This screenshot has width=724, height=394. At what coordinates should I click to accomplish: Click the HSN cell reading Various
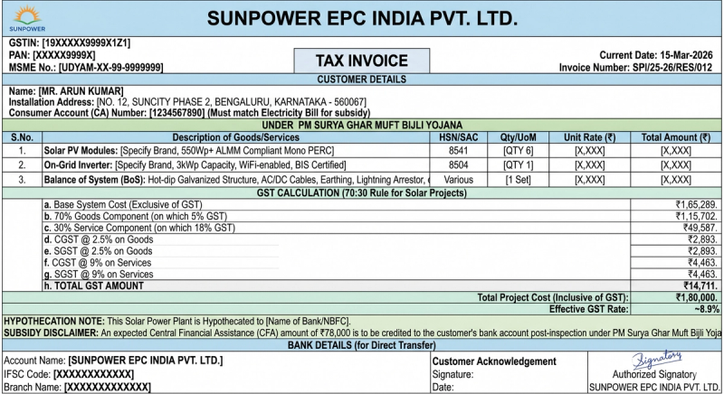(459, 180)
